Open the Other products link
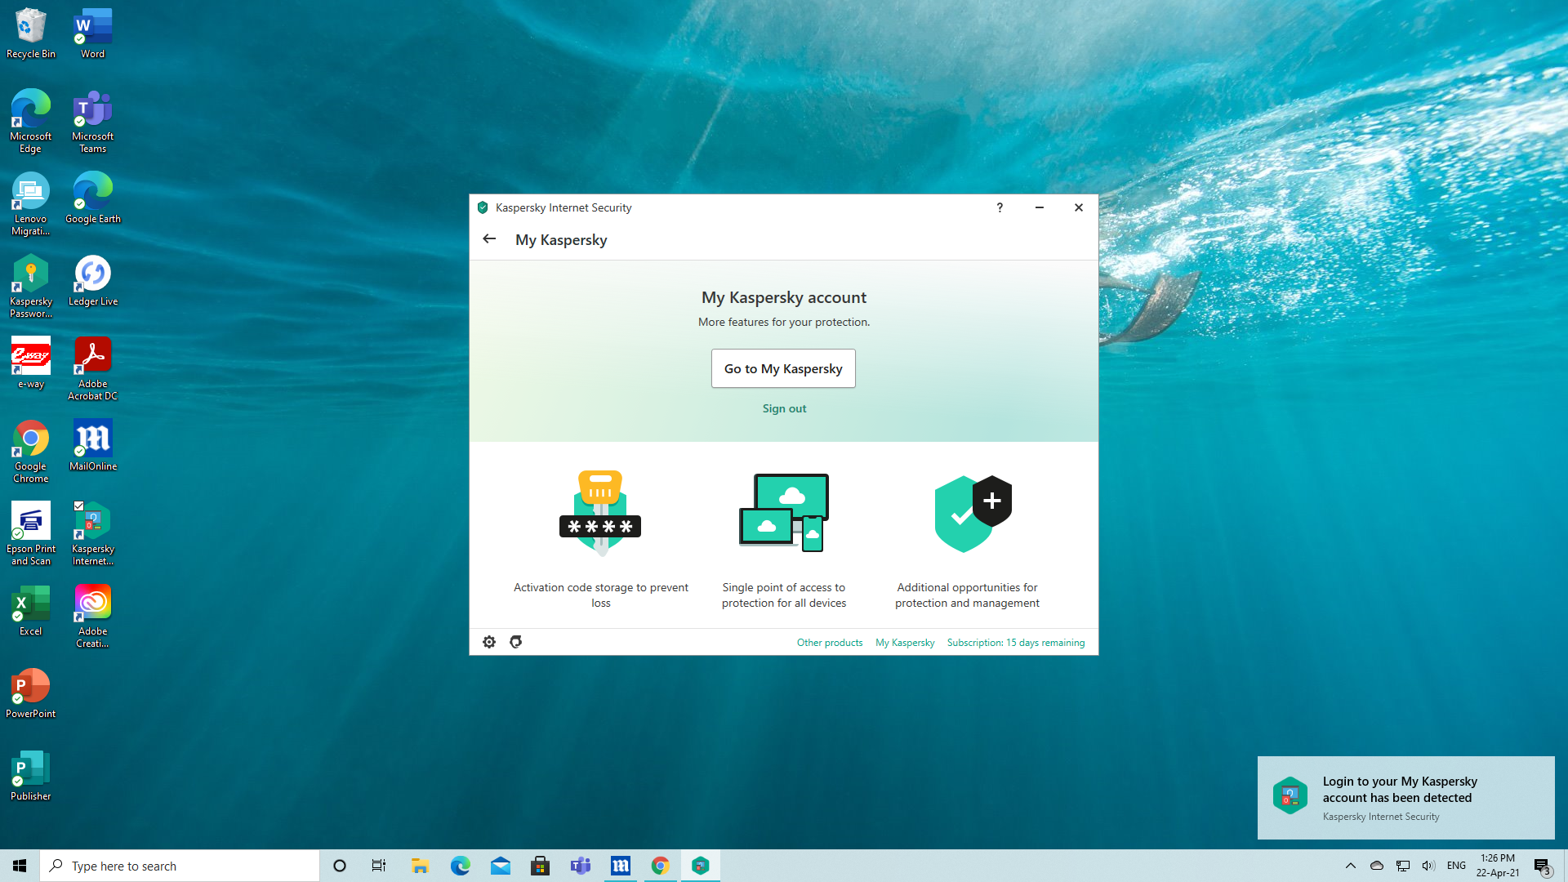The width and height of the screenshot is (1568, 882). (x=830, y=643)
